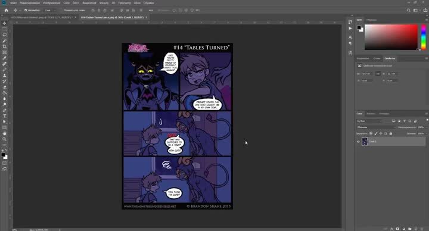429x231 pixels.
Task: Toggle lock image pixels brush icon
Action: [x=375, y=133]
